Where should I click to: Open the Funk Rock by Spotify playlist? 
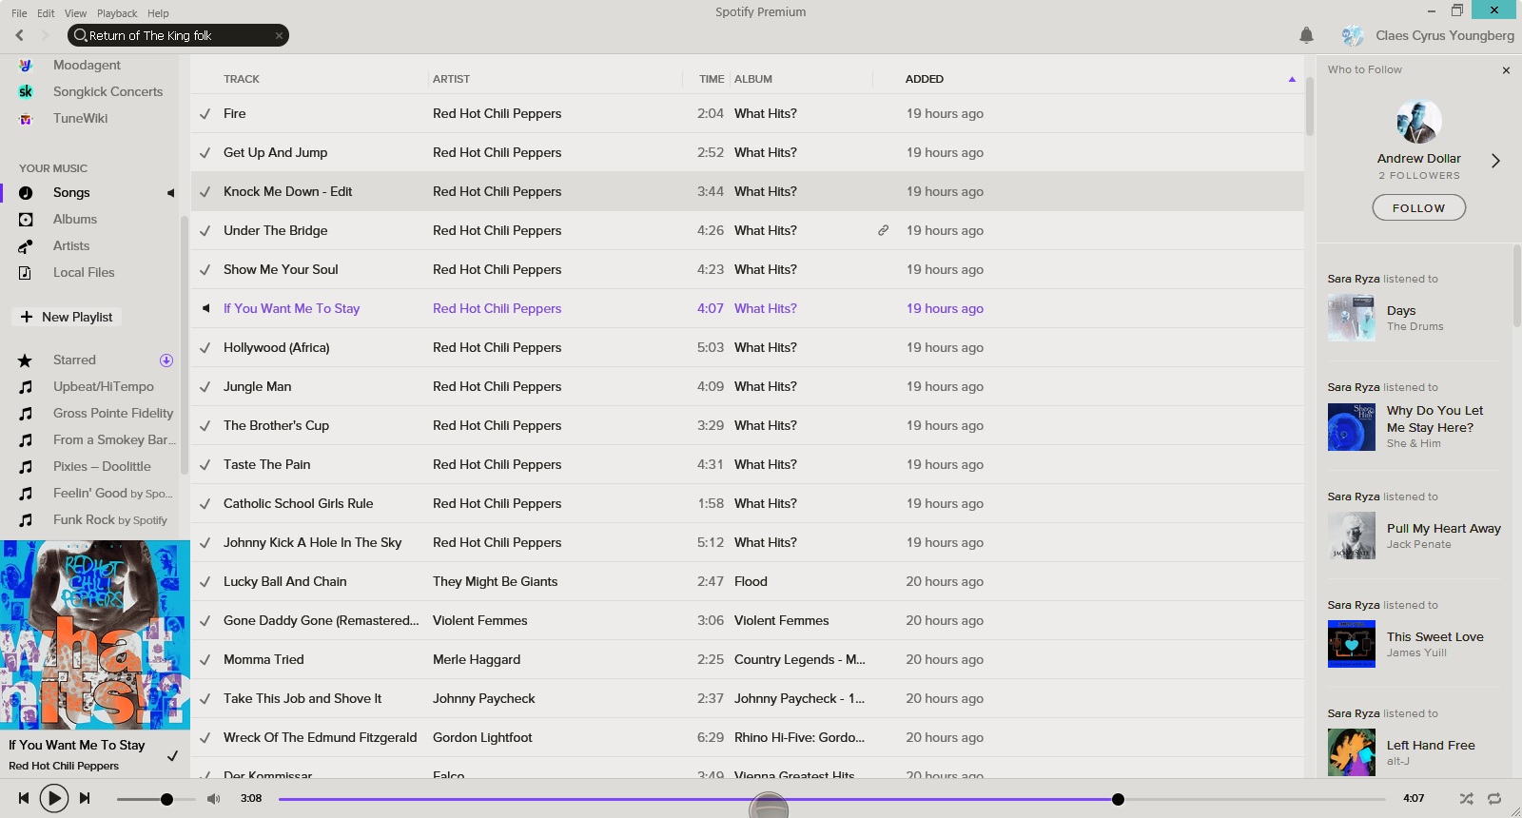(x=109, y=519)
